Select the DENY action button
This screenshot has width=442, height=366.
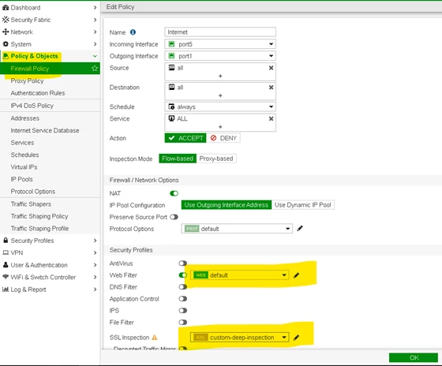click(x=223, y=138)
